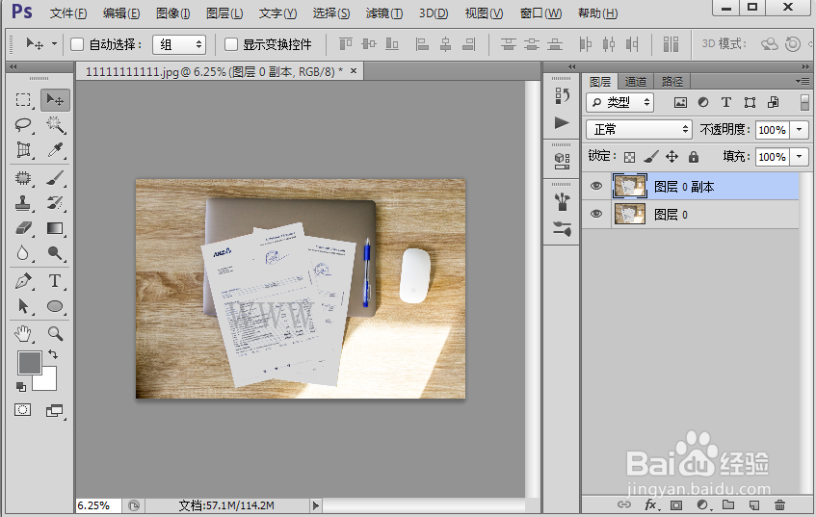Toggle lock image pixels brush icon

coord(650,156)
